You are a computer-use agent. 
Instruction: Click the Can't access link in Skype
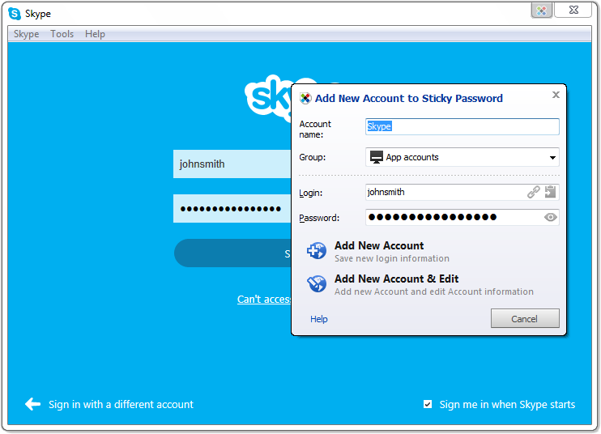[264, 299]
